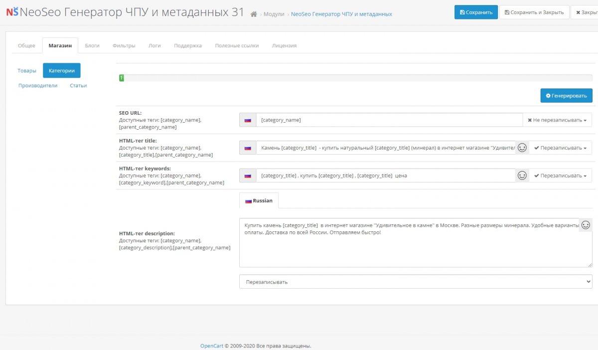598x350 pixels.
Task: Click Russian flag next to keywords field
Action: pos(248,175)
